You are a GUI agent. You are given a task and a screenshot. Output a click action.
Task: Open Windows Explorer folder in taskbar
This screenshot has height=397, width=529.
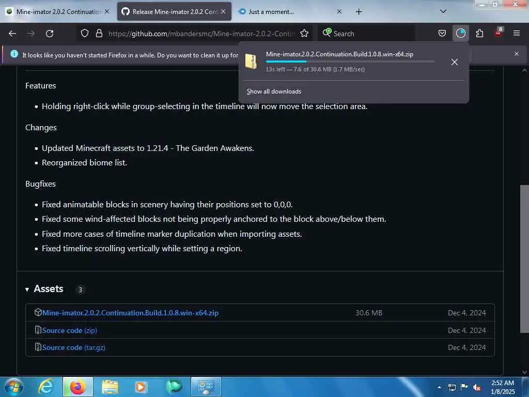pos(110,387)
